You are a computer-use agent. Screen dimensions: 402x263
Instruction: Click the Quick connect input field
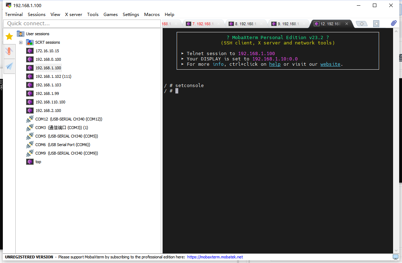(82, 23)
